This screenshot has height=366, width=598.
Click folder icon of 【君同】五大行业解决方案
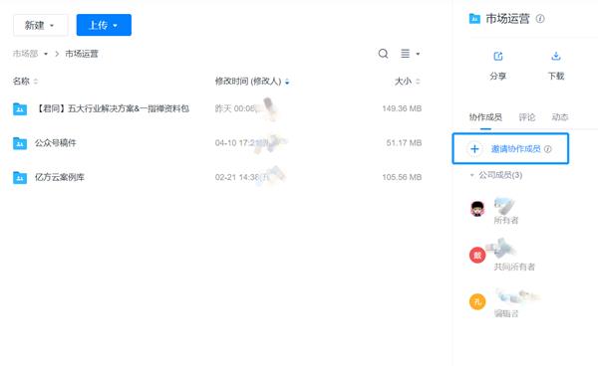(x=20, y=108)
